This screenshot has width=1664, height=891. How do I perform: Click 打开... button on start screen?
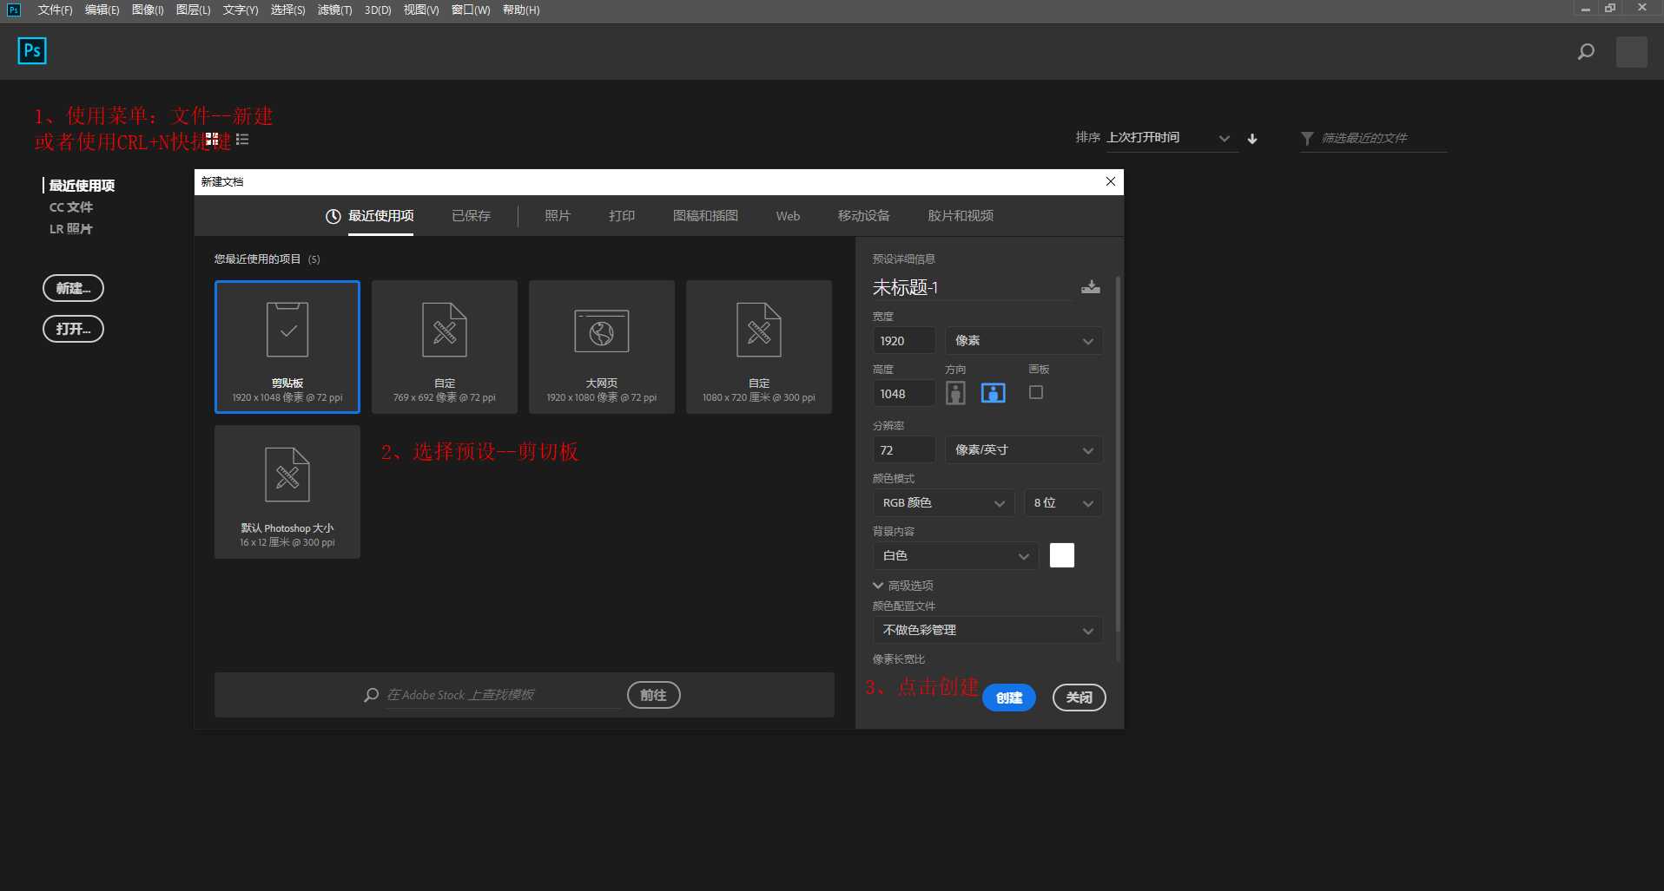(73, 329)
